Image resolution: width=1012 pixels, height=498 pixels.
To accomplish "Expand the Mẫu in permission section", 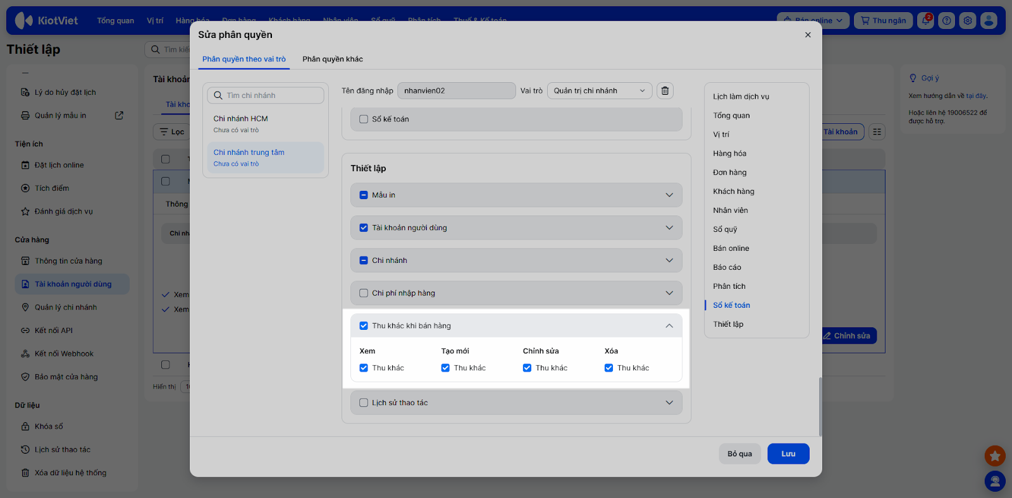I will [x=669, y=195].
